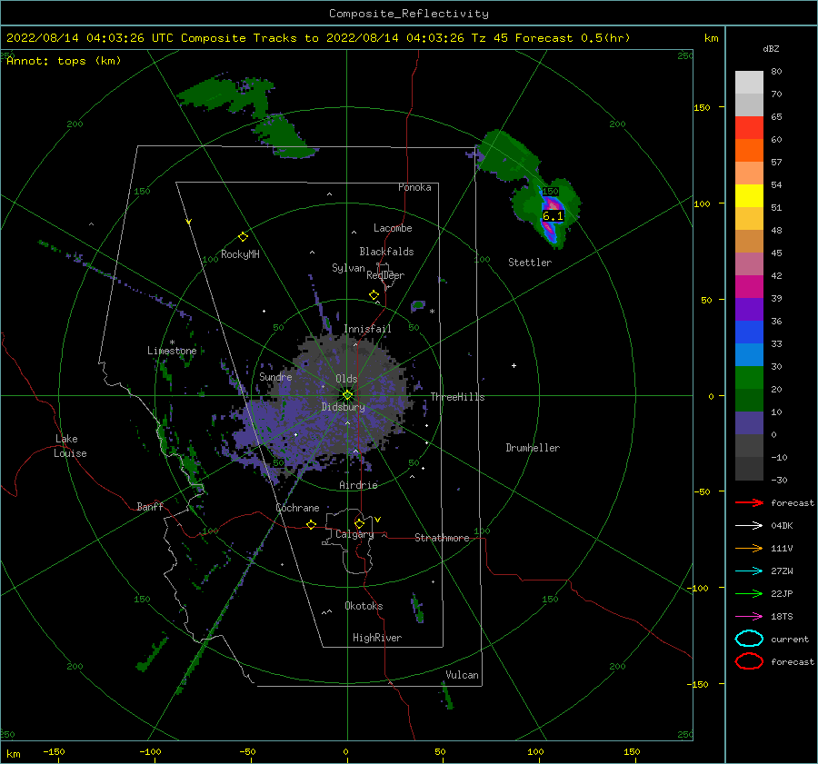Click the yellow diamond marker near RedDeer
The image size is (818, 764).
(374, 295)
